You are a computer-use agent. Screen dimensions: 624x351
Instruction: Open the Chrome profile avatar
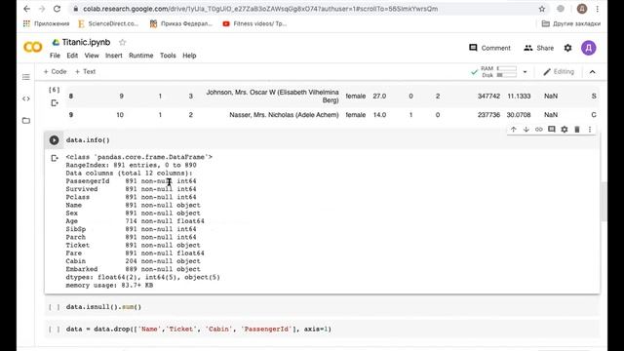[582, 9]
